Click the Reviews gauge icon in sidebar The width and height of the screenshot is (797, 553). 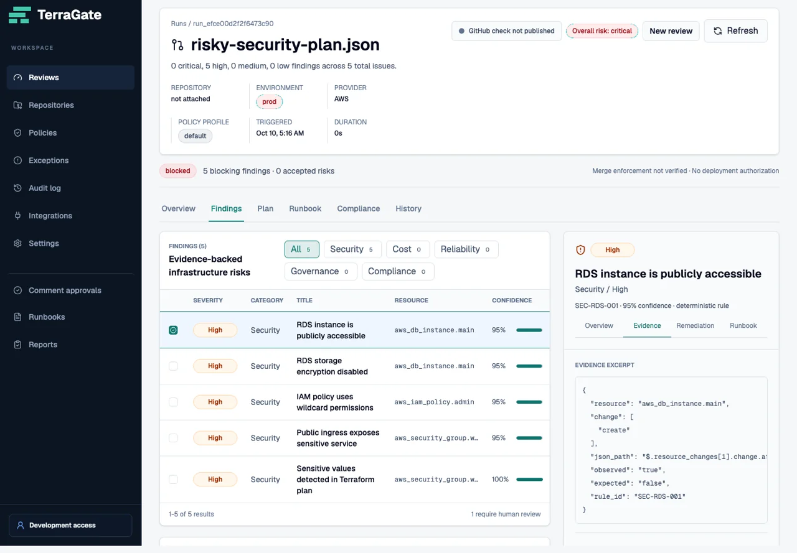(x=17, y=78)
